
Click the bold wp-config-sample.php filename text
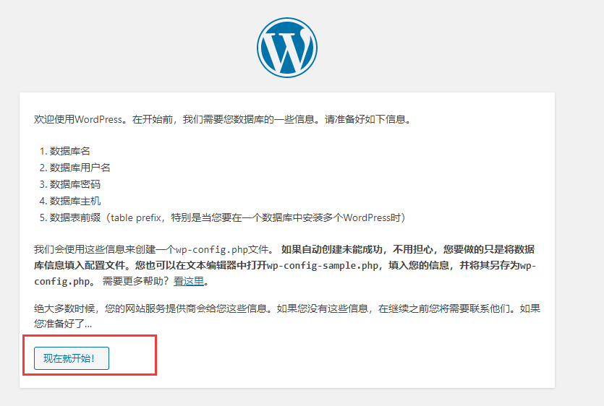[323, 265]
